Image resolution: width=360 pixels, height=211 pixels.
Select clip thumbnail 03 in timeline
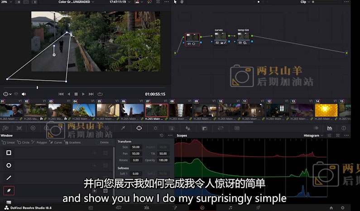pos(59,110)
